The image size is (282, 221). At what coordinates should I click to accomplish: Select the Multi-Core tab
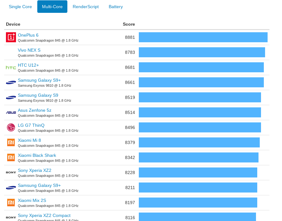point(52,7)
